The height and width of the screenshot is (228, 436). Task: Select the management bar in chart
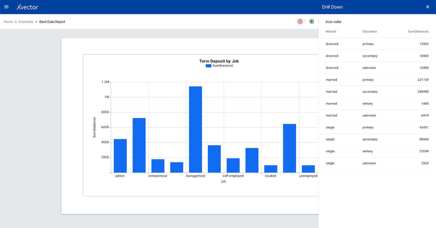pyautogui.click(x=195, y=130)
